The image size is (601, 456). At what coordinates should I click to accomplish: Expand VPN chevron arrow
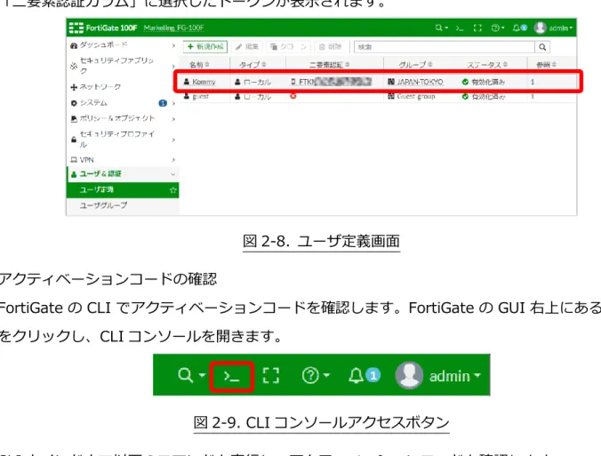coord(173,159)
